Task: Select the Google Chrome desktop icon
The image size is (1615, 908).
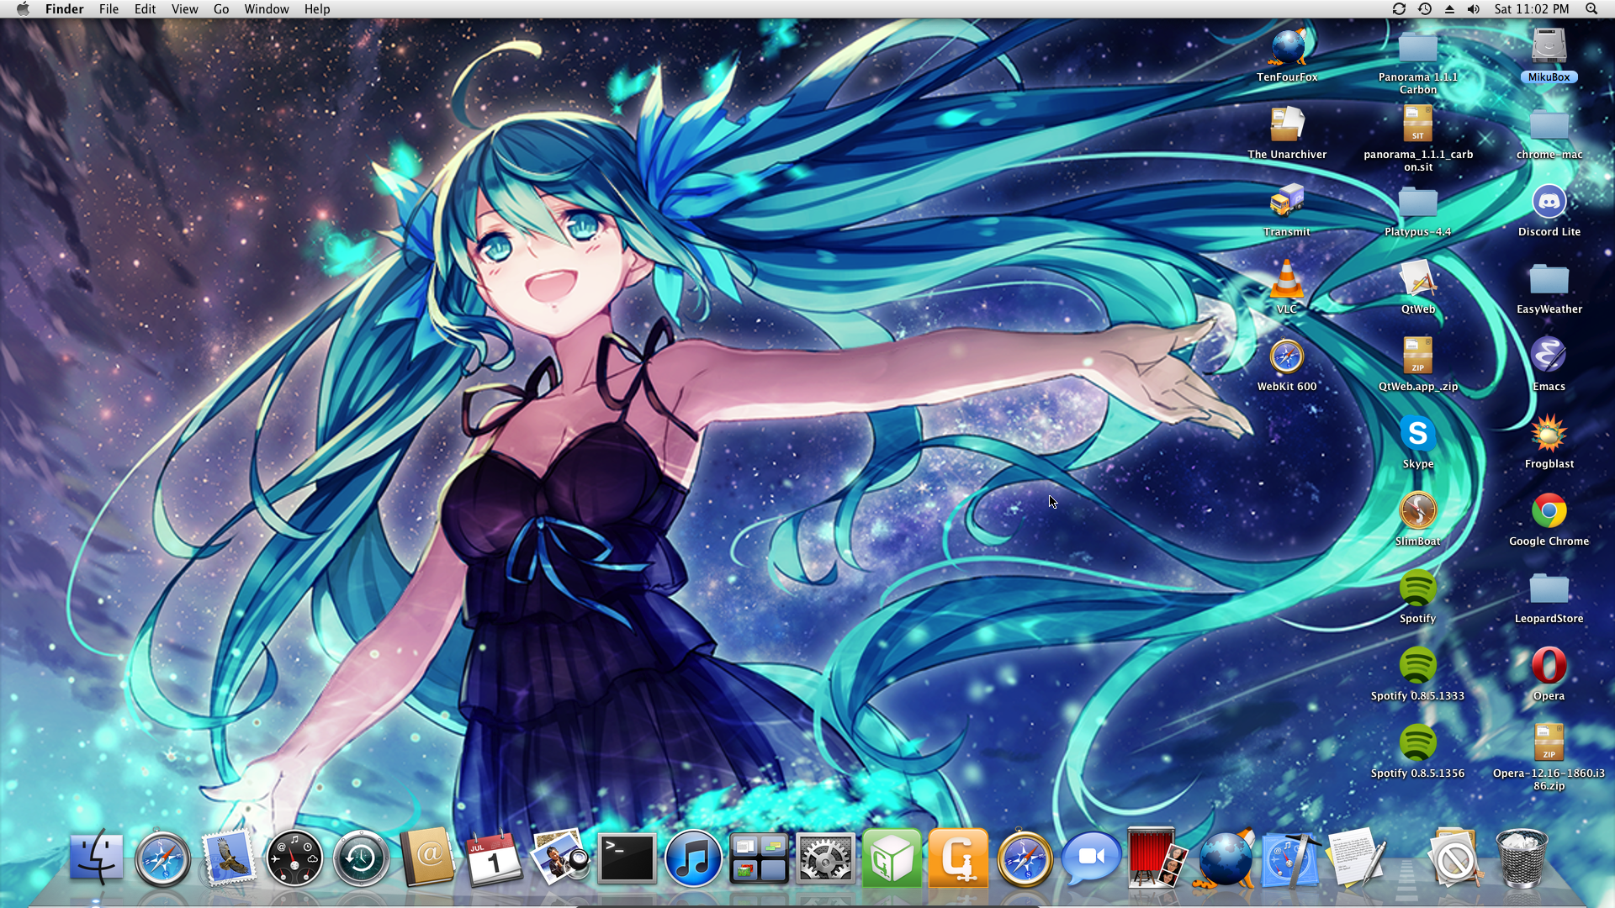Action: (1549, 511)
